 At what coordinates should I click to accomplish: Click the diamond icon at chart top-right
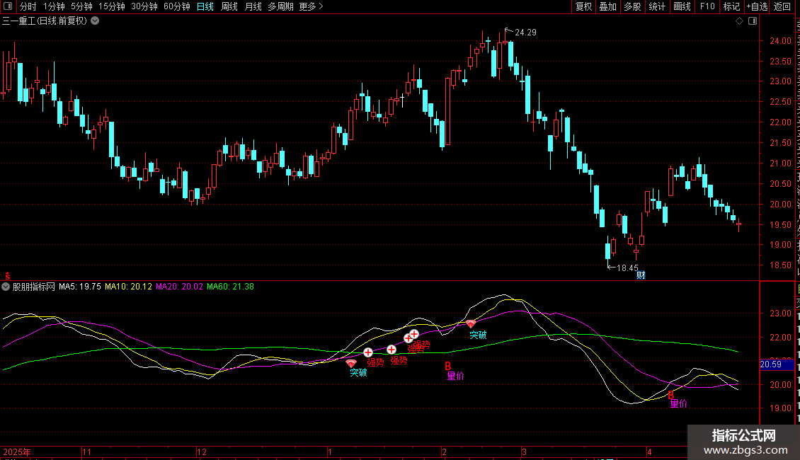pyautogui.click(x=739, y=21)
